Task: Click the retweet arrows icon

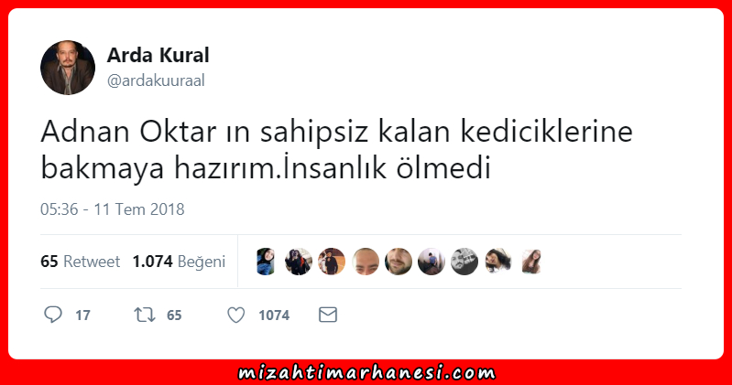Action: [x=145, y=315]
